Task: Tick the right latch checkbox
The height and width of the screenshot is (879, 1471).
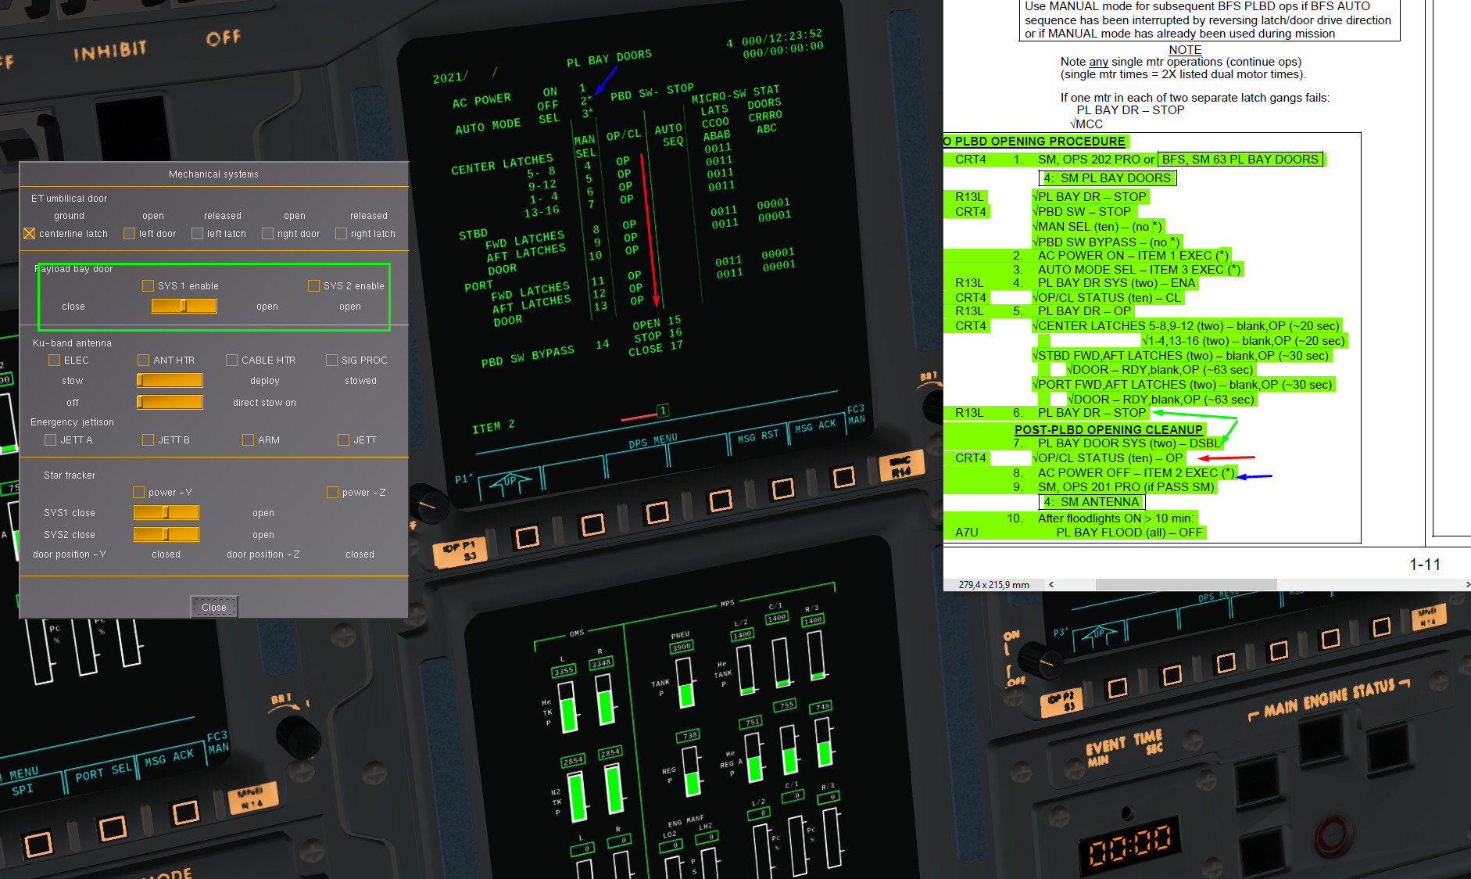Action: [342, 233]
